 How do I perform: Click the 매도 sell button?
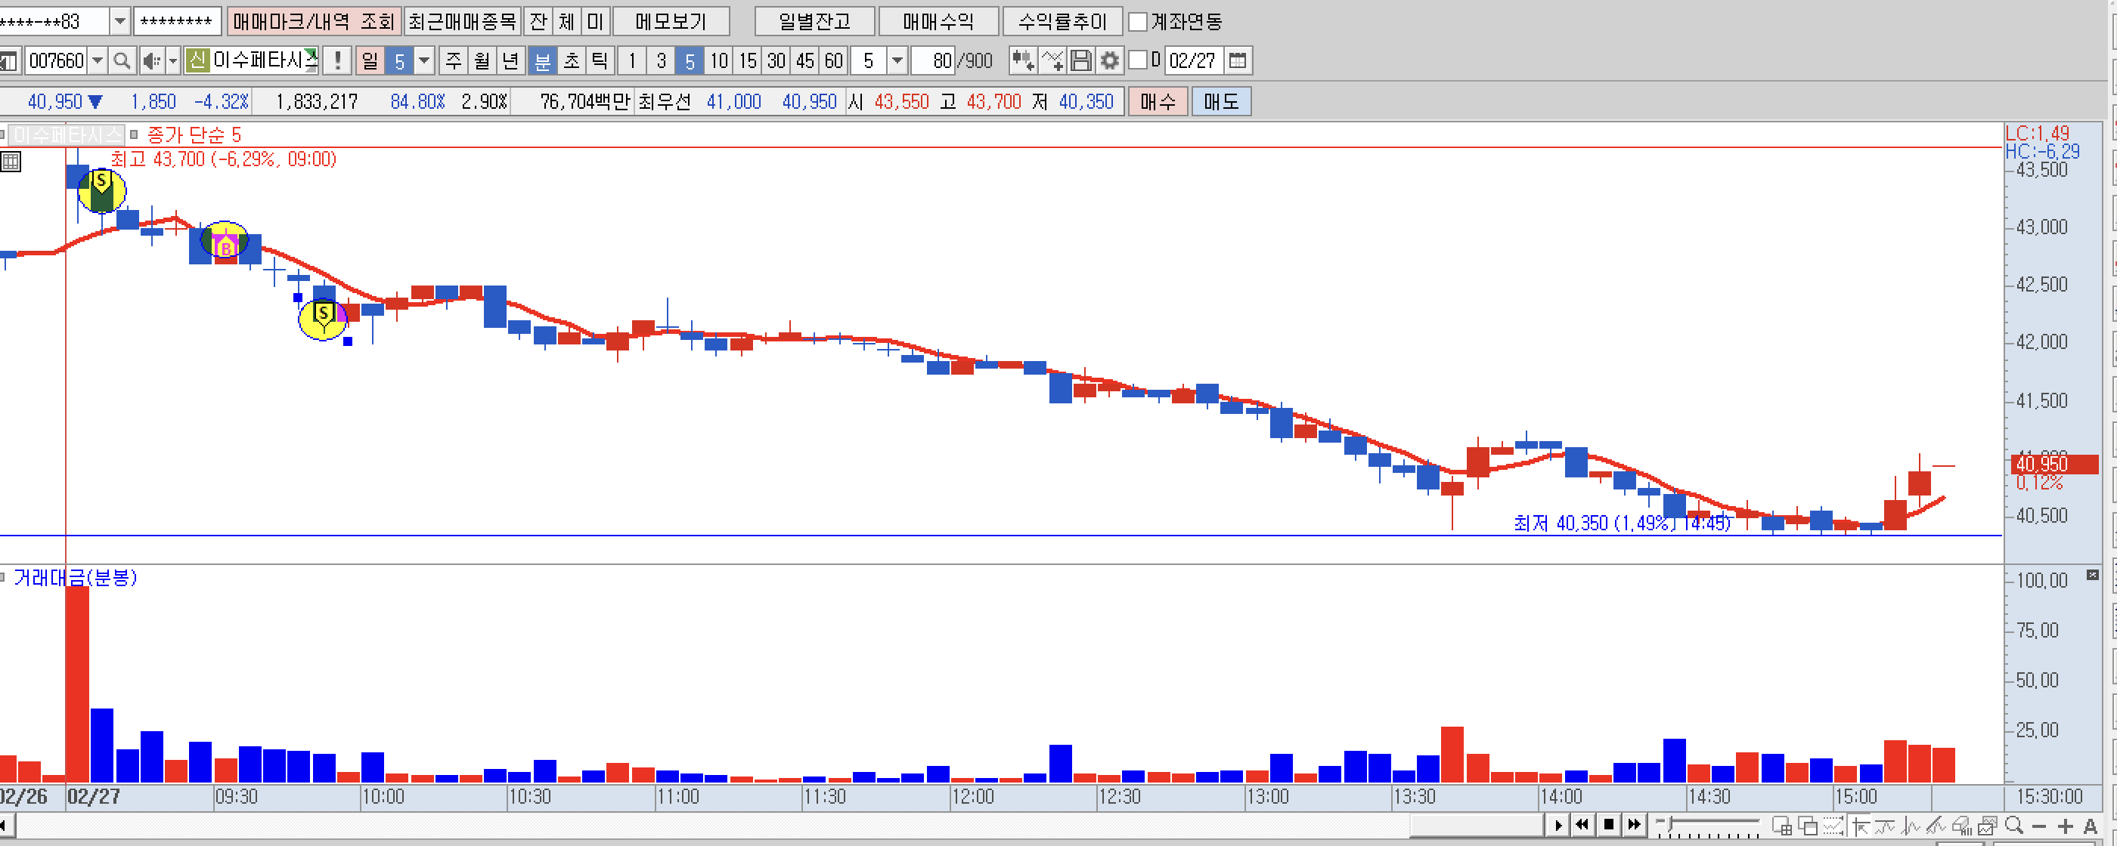click(1221, 102)
